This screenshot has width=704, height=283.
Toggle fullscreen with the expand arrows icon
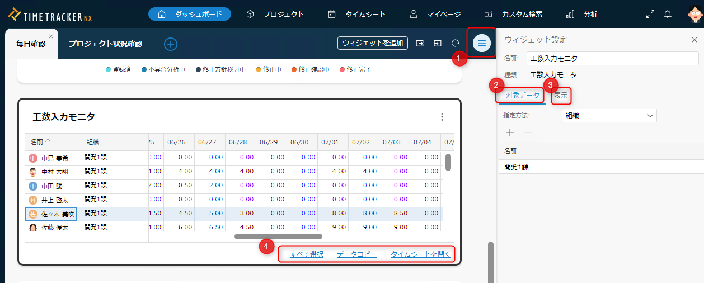tap(650, 14)
